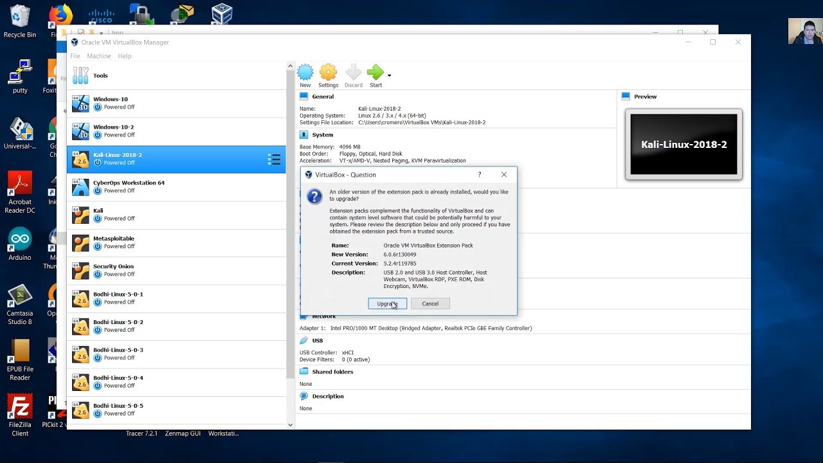Image resolution: width=823 pixels, height=463 pixels.
Task: Open the Start button dropdown arrow
Action: pos(389,75)
